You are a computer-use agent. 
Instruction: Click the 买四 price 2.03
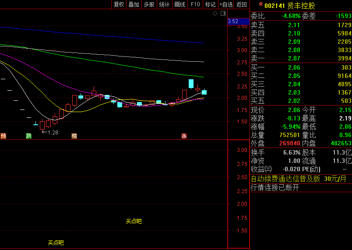tap(294, 92)
